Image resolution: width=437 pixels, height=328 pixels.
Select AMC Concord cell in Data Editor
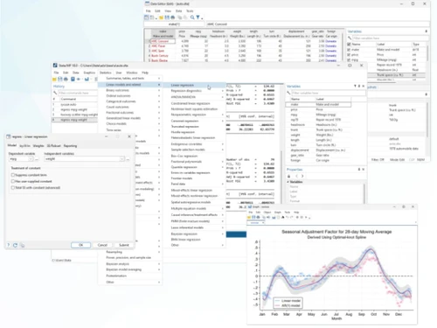(163, 41)
